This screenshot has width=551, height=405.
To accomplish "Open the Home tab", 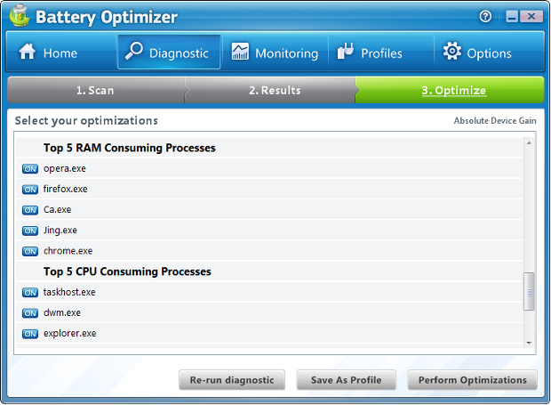I will [61, 52].
